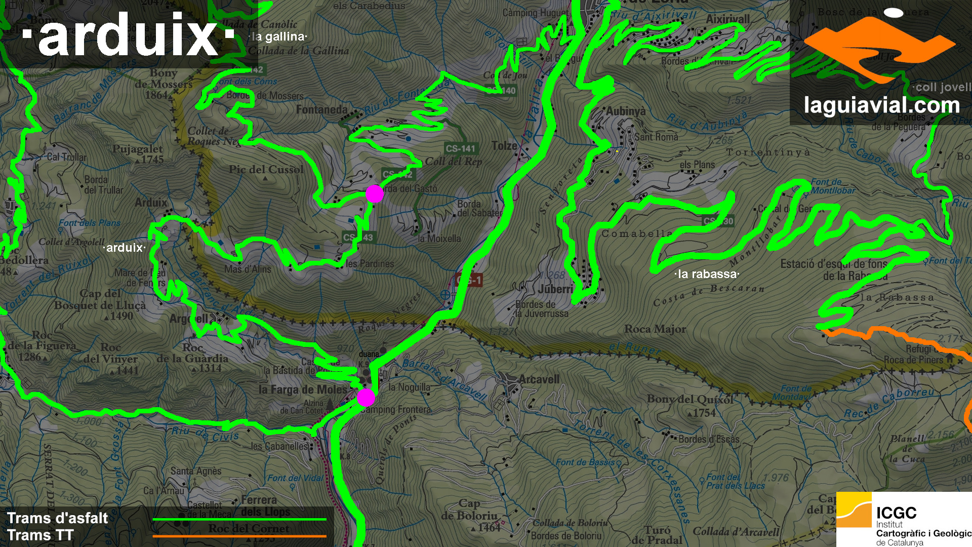Click the white arduix village label

[125, 248]
